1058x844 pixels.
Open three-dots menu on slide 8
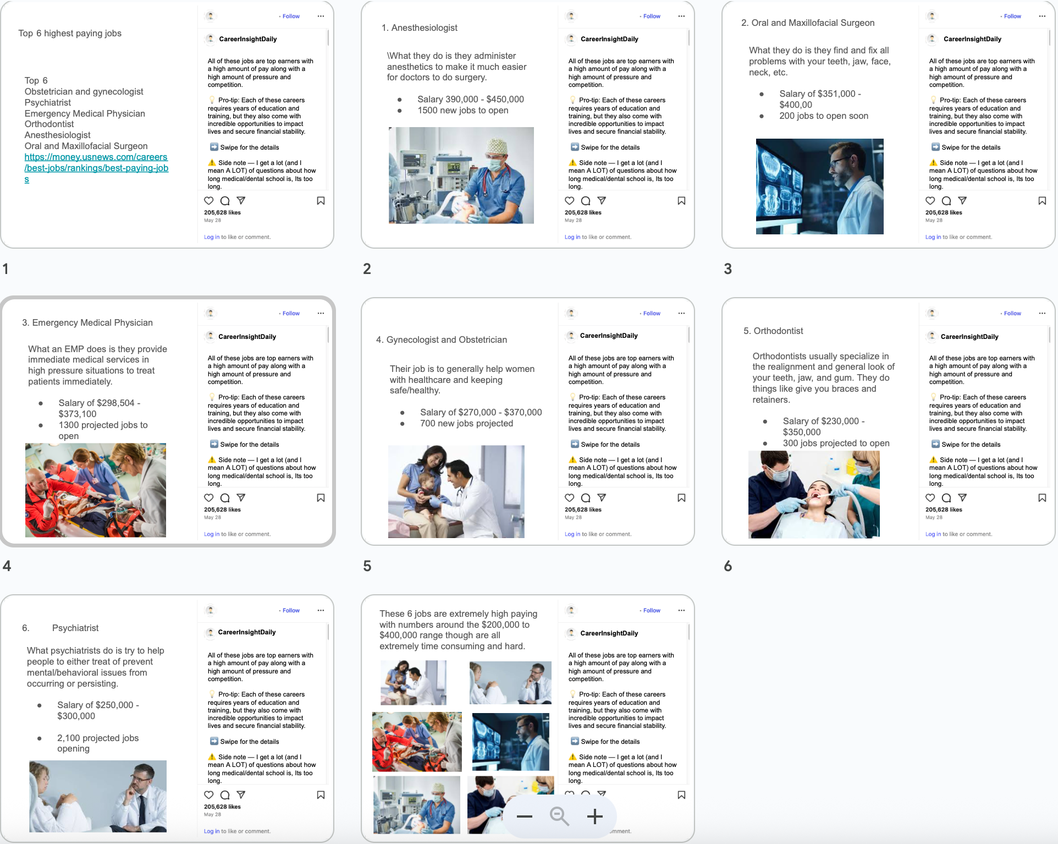[681, 610]
